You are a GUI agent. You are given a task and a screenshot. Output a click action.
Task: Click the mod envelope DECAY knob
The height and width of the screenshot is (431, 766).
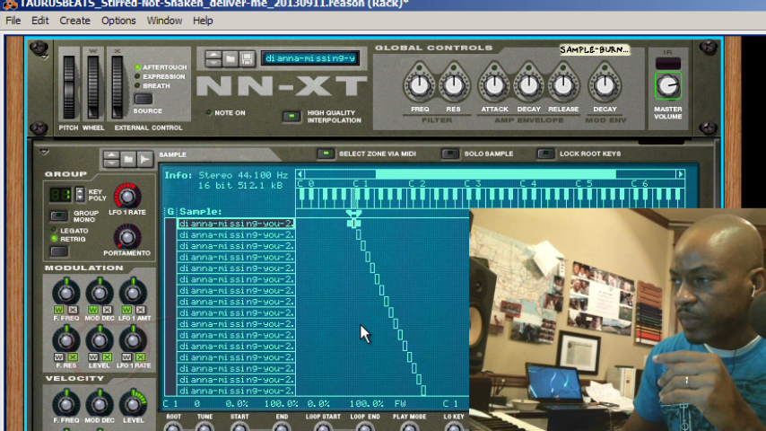[x=605, y=85]
